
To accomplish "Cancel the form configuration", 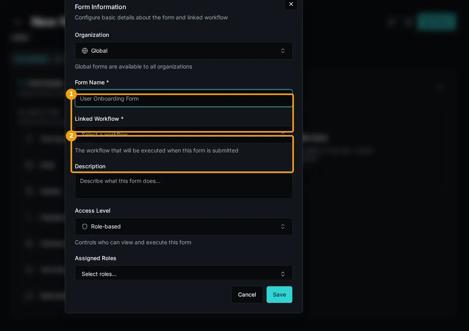I will tap(247, 295).
